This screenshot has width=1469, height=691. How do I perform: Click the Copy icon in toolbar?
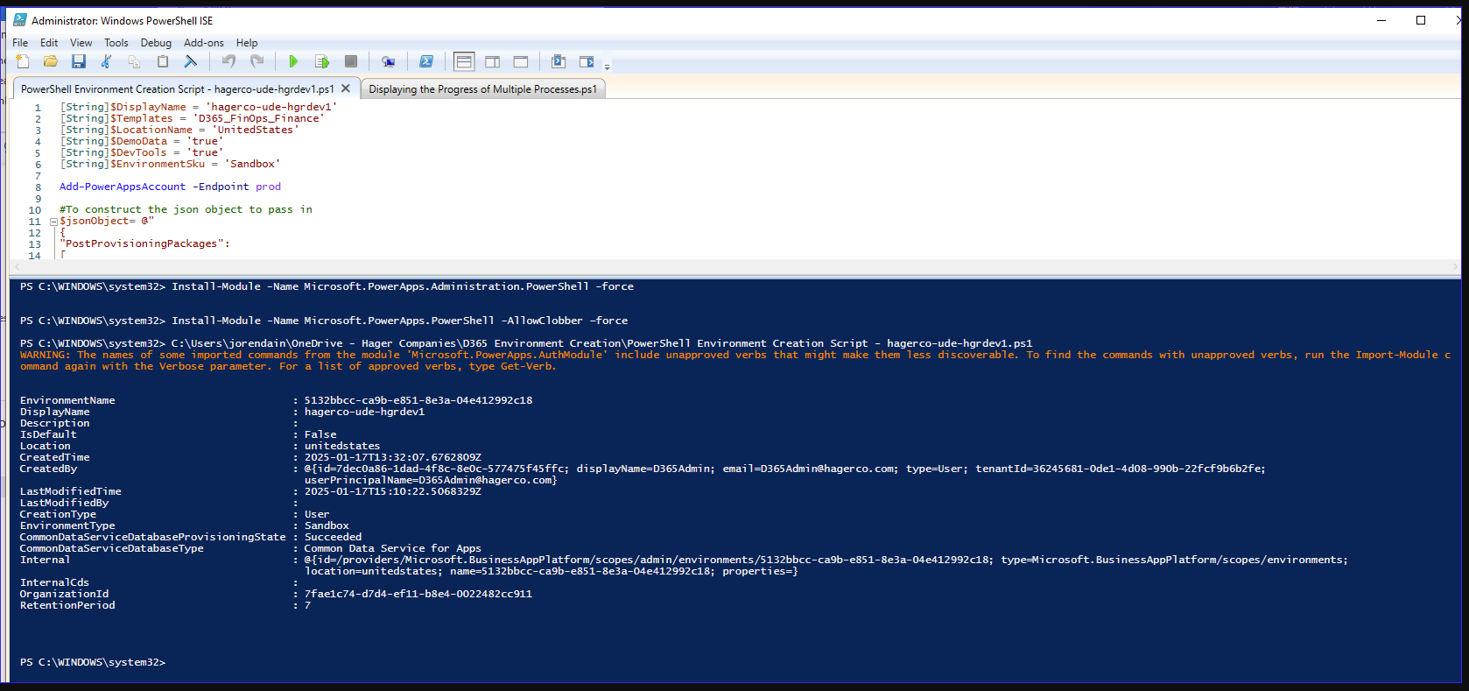[x=135, y=61]
